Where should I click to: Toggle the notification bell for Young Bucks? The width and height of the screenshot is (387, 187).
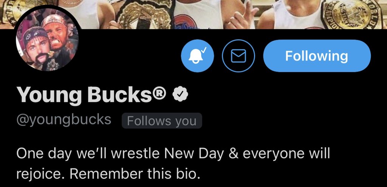(x=197, y=56)
